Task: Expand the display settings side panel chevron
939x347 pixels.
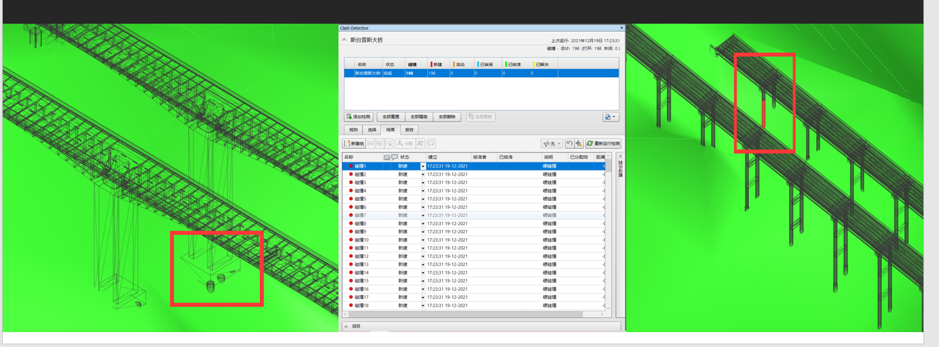Action: [621, 156]
